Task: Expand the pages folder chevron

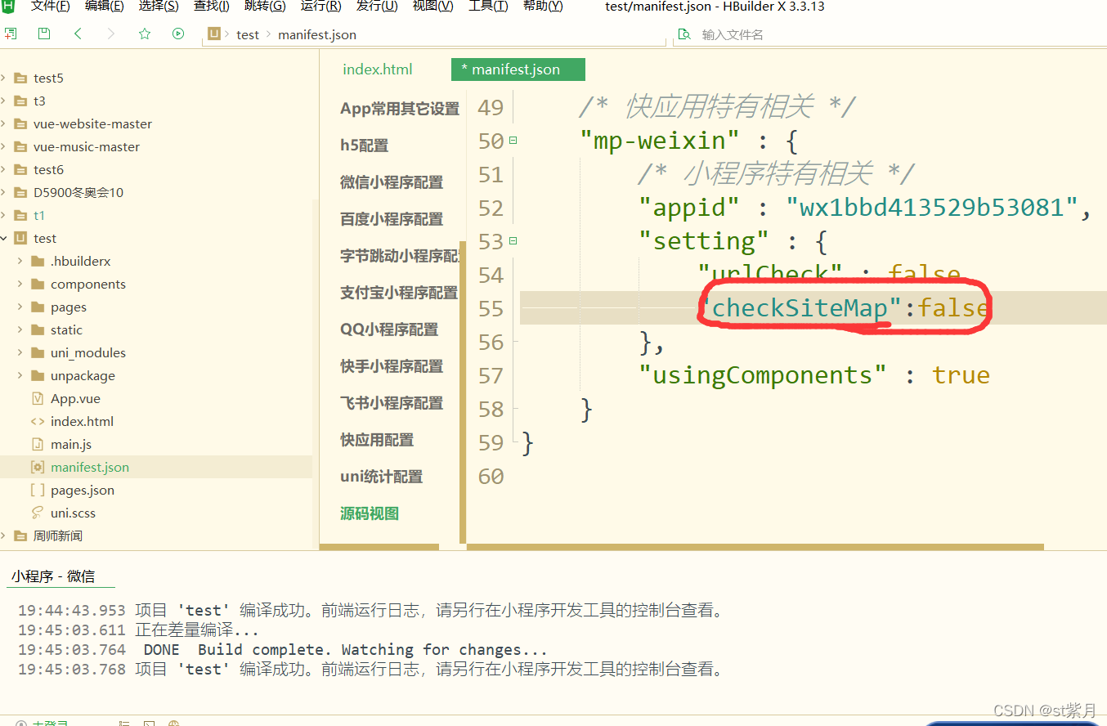Action: (x=20, y=307)
